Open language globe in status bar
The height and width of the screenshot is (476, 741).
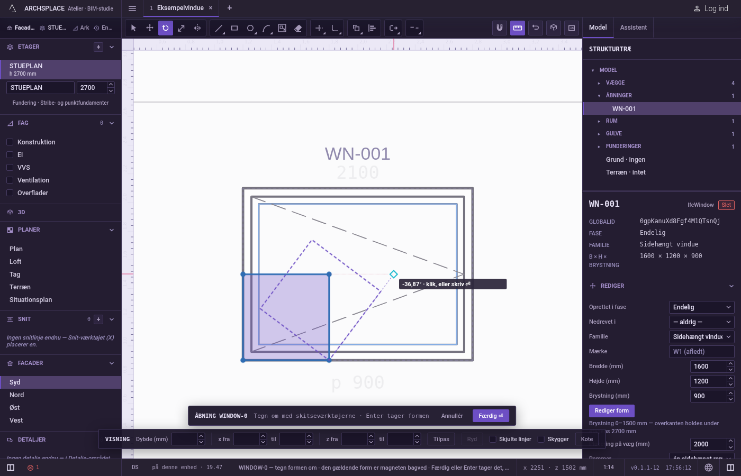click(709, 468)
